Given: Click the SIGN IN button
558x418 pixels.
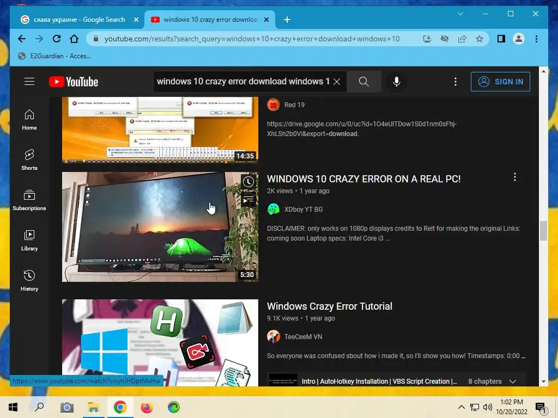Looking at the screenshot, I should (500, 82).
